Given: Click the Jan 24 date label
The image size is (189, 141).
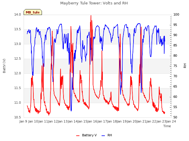Looking at the screenshot, I should (171, 122).
